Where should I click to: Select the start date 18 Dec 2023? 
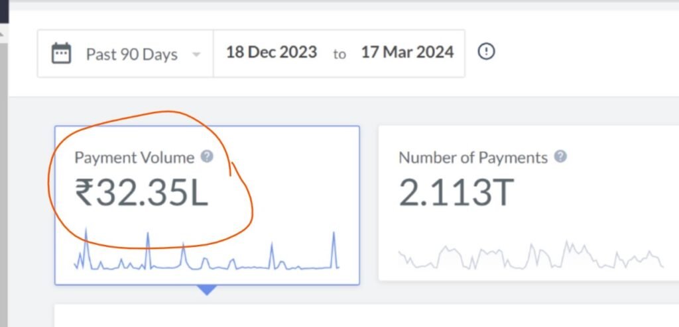point(271,52)
